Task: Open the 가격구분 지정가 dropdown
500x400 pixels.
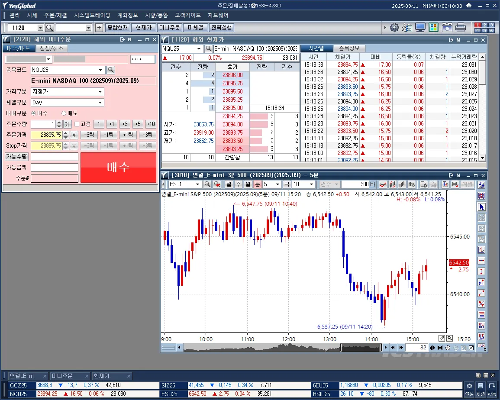Action: (x=100, y=92)
